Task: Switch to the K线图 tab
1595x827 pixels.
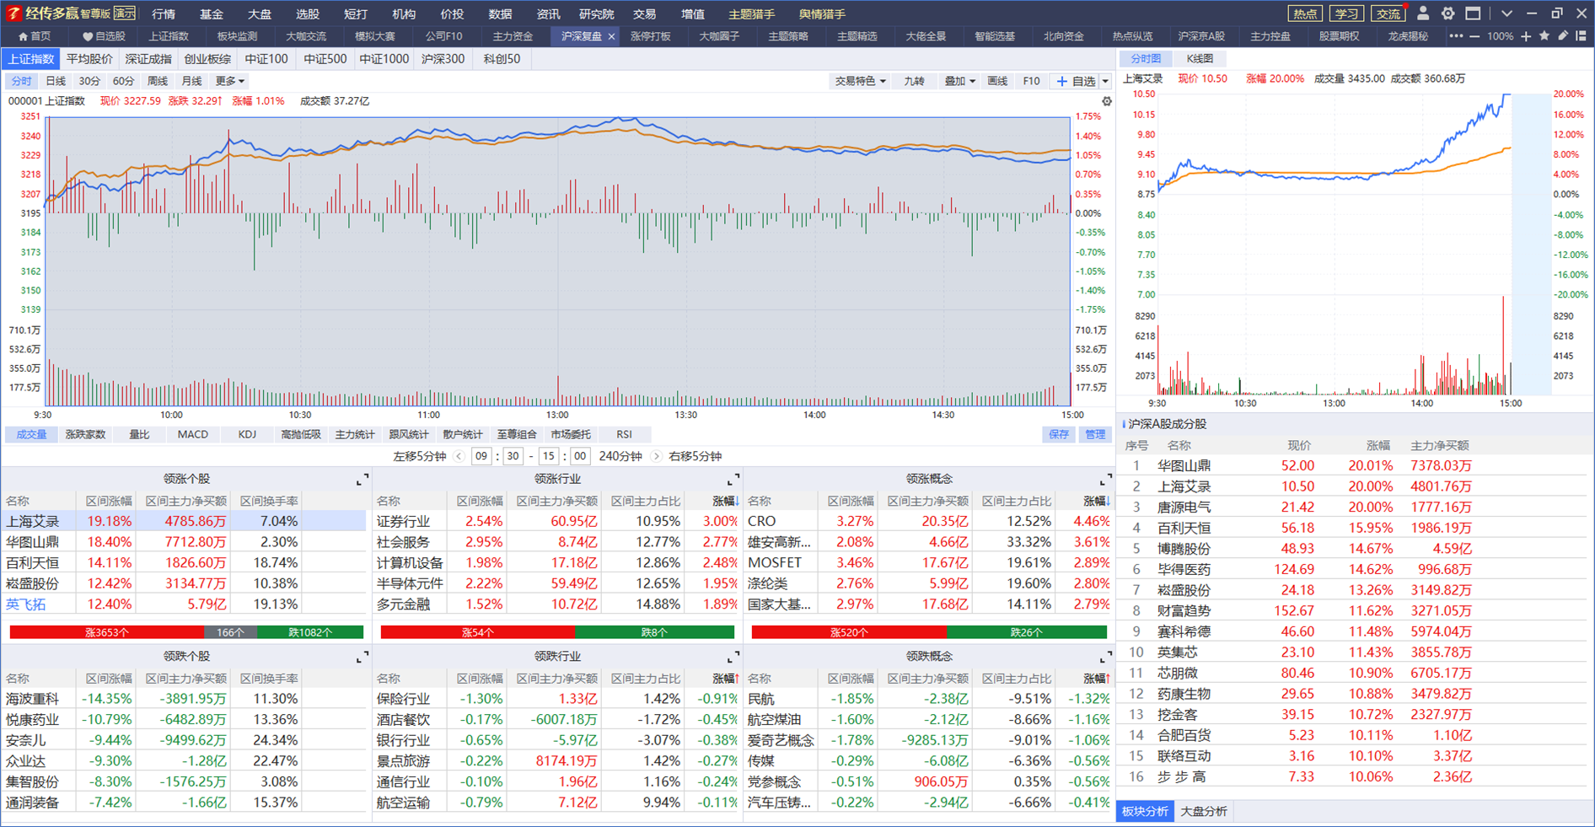Action: (x=1200, y=58)
